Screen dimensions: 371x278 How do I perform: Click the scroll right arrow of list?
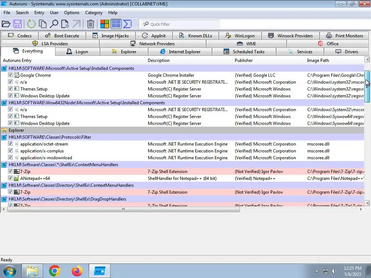coord(361,209)
